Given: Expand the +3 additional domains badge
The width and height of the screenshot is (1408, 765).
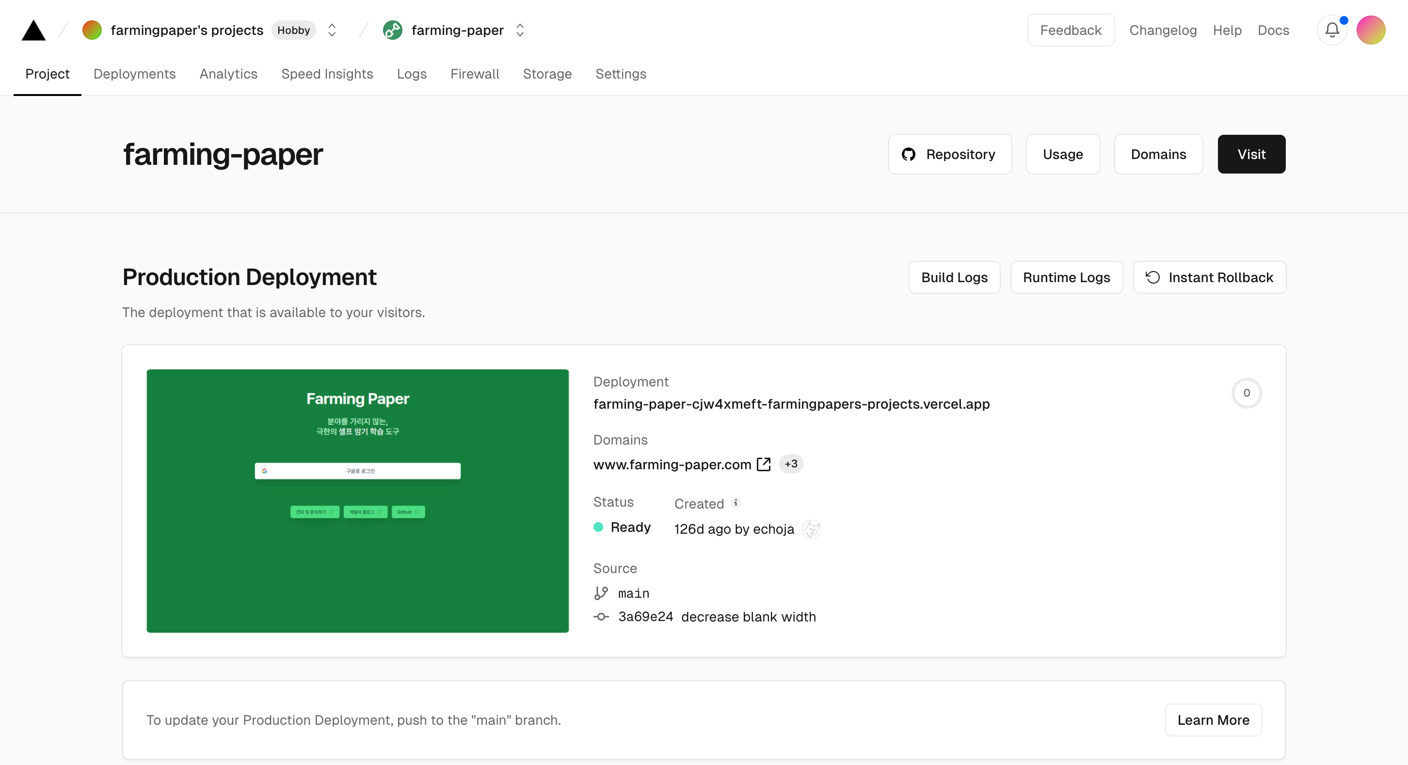Looking at the screenshot, I should pos(791,464).
